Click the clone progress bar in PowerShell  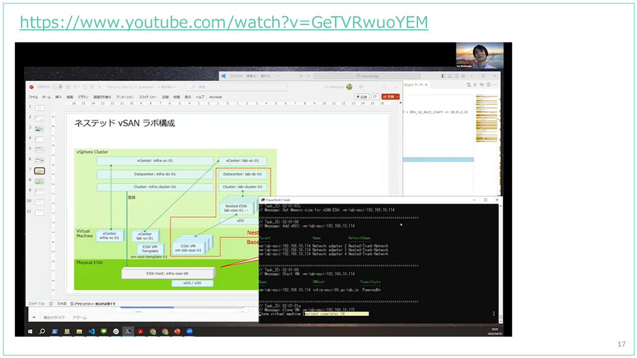coord(336,314)
